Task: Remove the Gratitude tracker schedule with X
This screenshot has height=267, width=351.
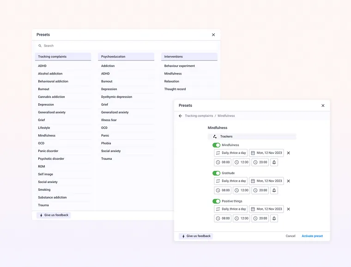Action: pyautogui.click(x=288, y=181)
